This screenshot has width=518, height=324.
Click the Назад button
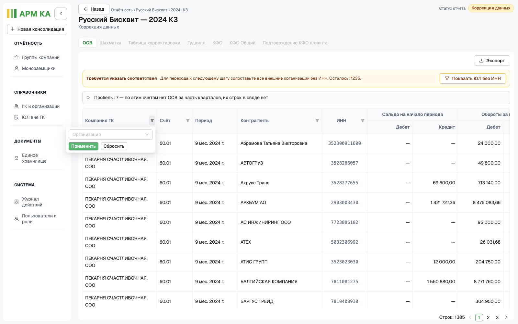tap(94, 9)
